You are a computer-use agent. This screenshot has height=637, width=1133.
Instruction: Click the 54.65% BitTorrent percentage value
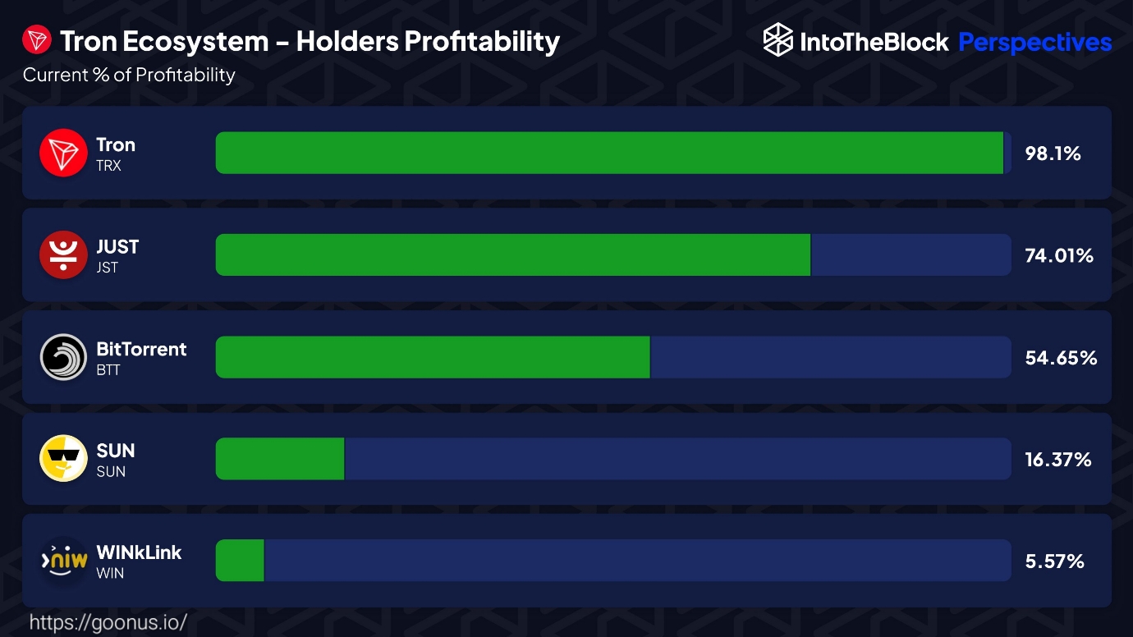1061,358
